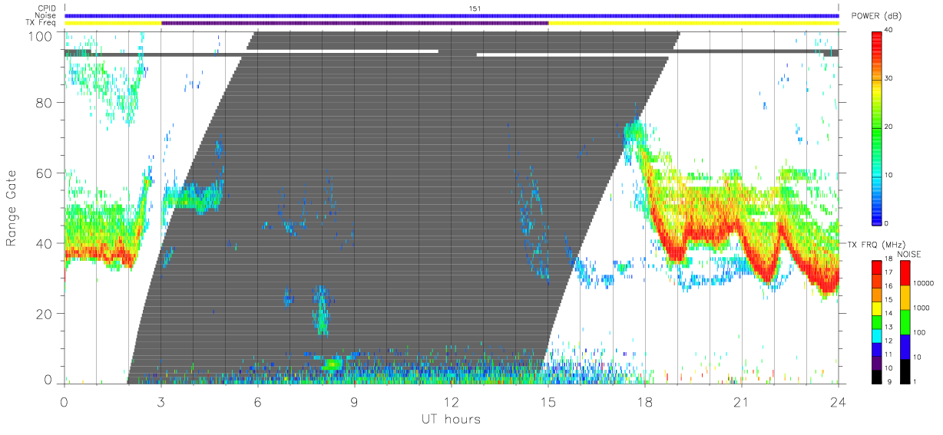Click the UT hours axis title
Image resolution: width=943 pixels, height=435 pixels.
coord(450,420)
